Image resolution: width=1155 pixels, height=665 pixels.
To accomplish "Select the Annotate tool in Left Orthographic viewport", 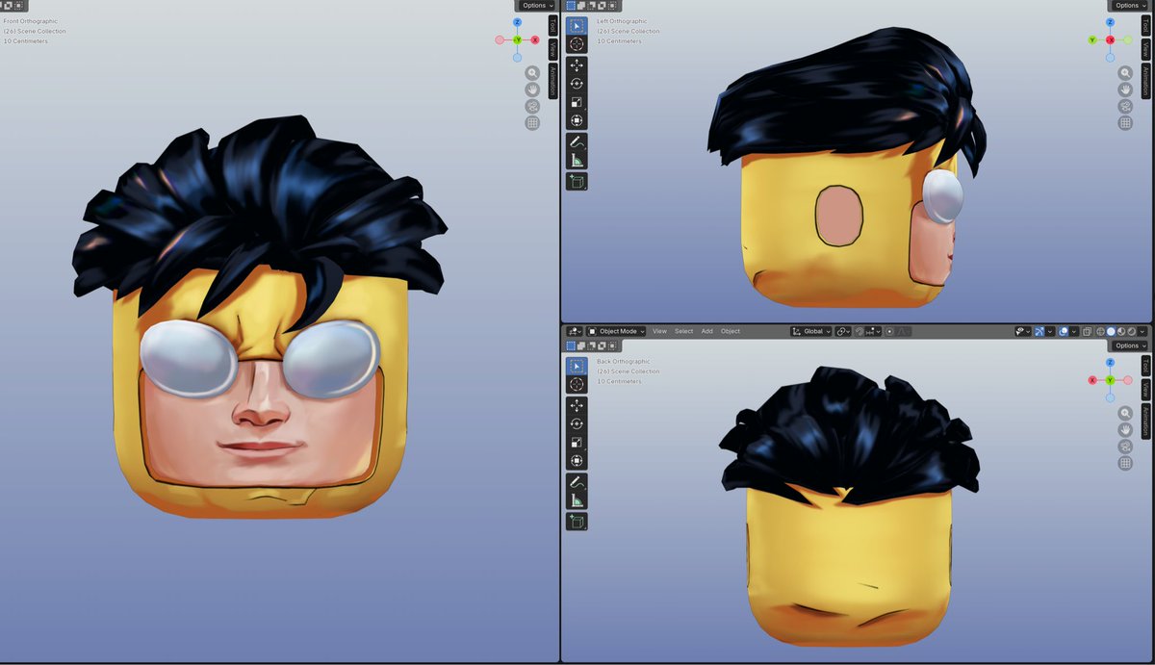I will coord(577,142).
